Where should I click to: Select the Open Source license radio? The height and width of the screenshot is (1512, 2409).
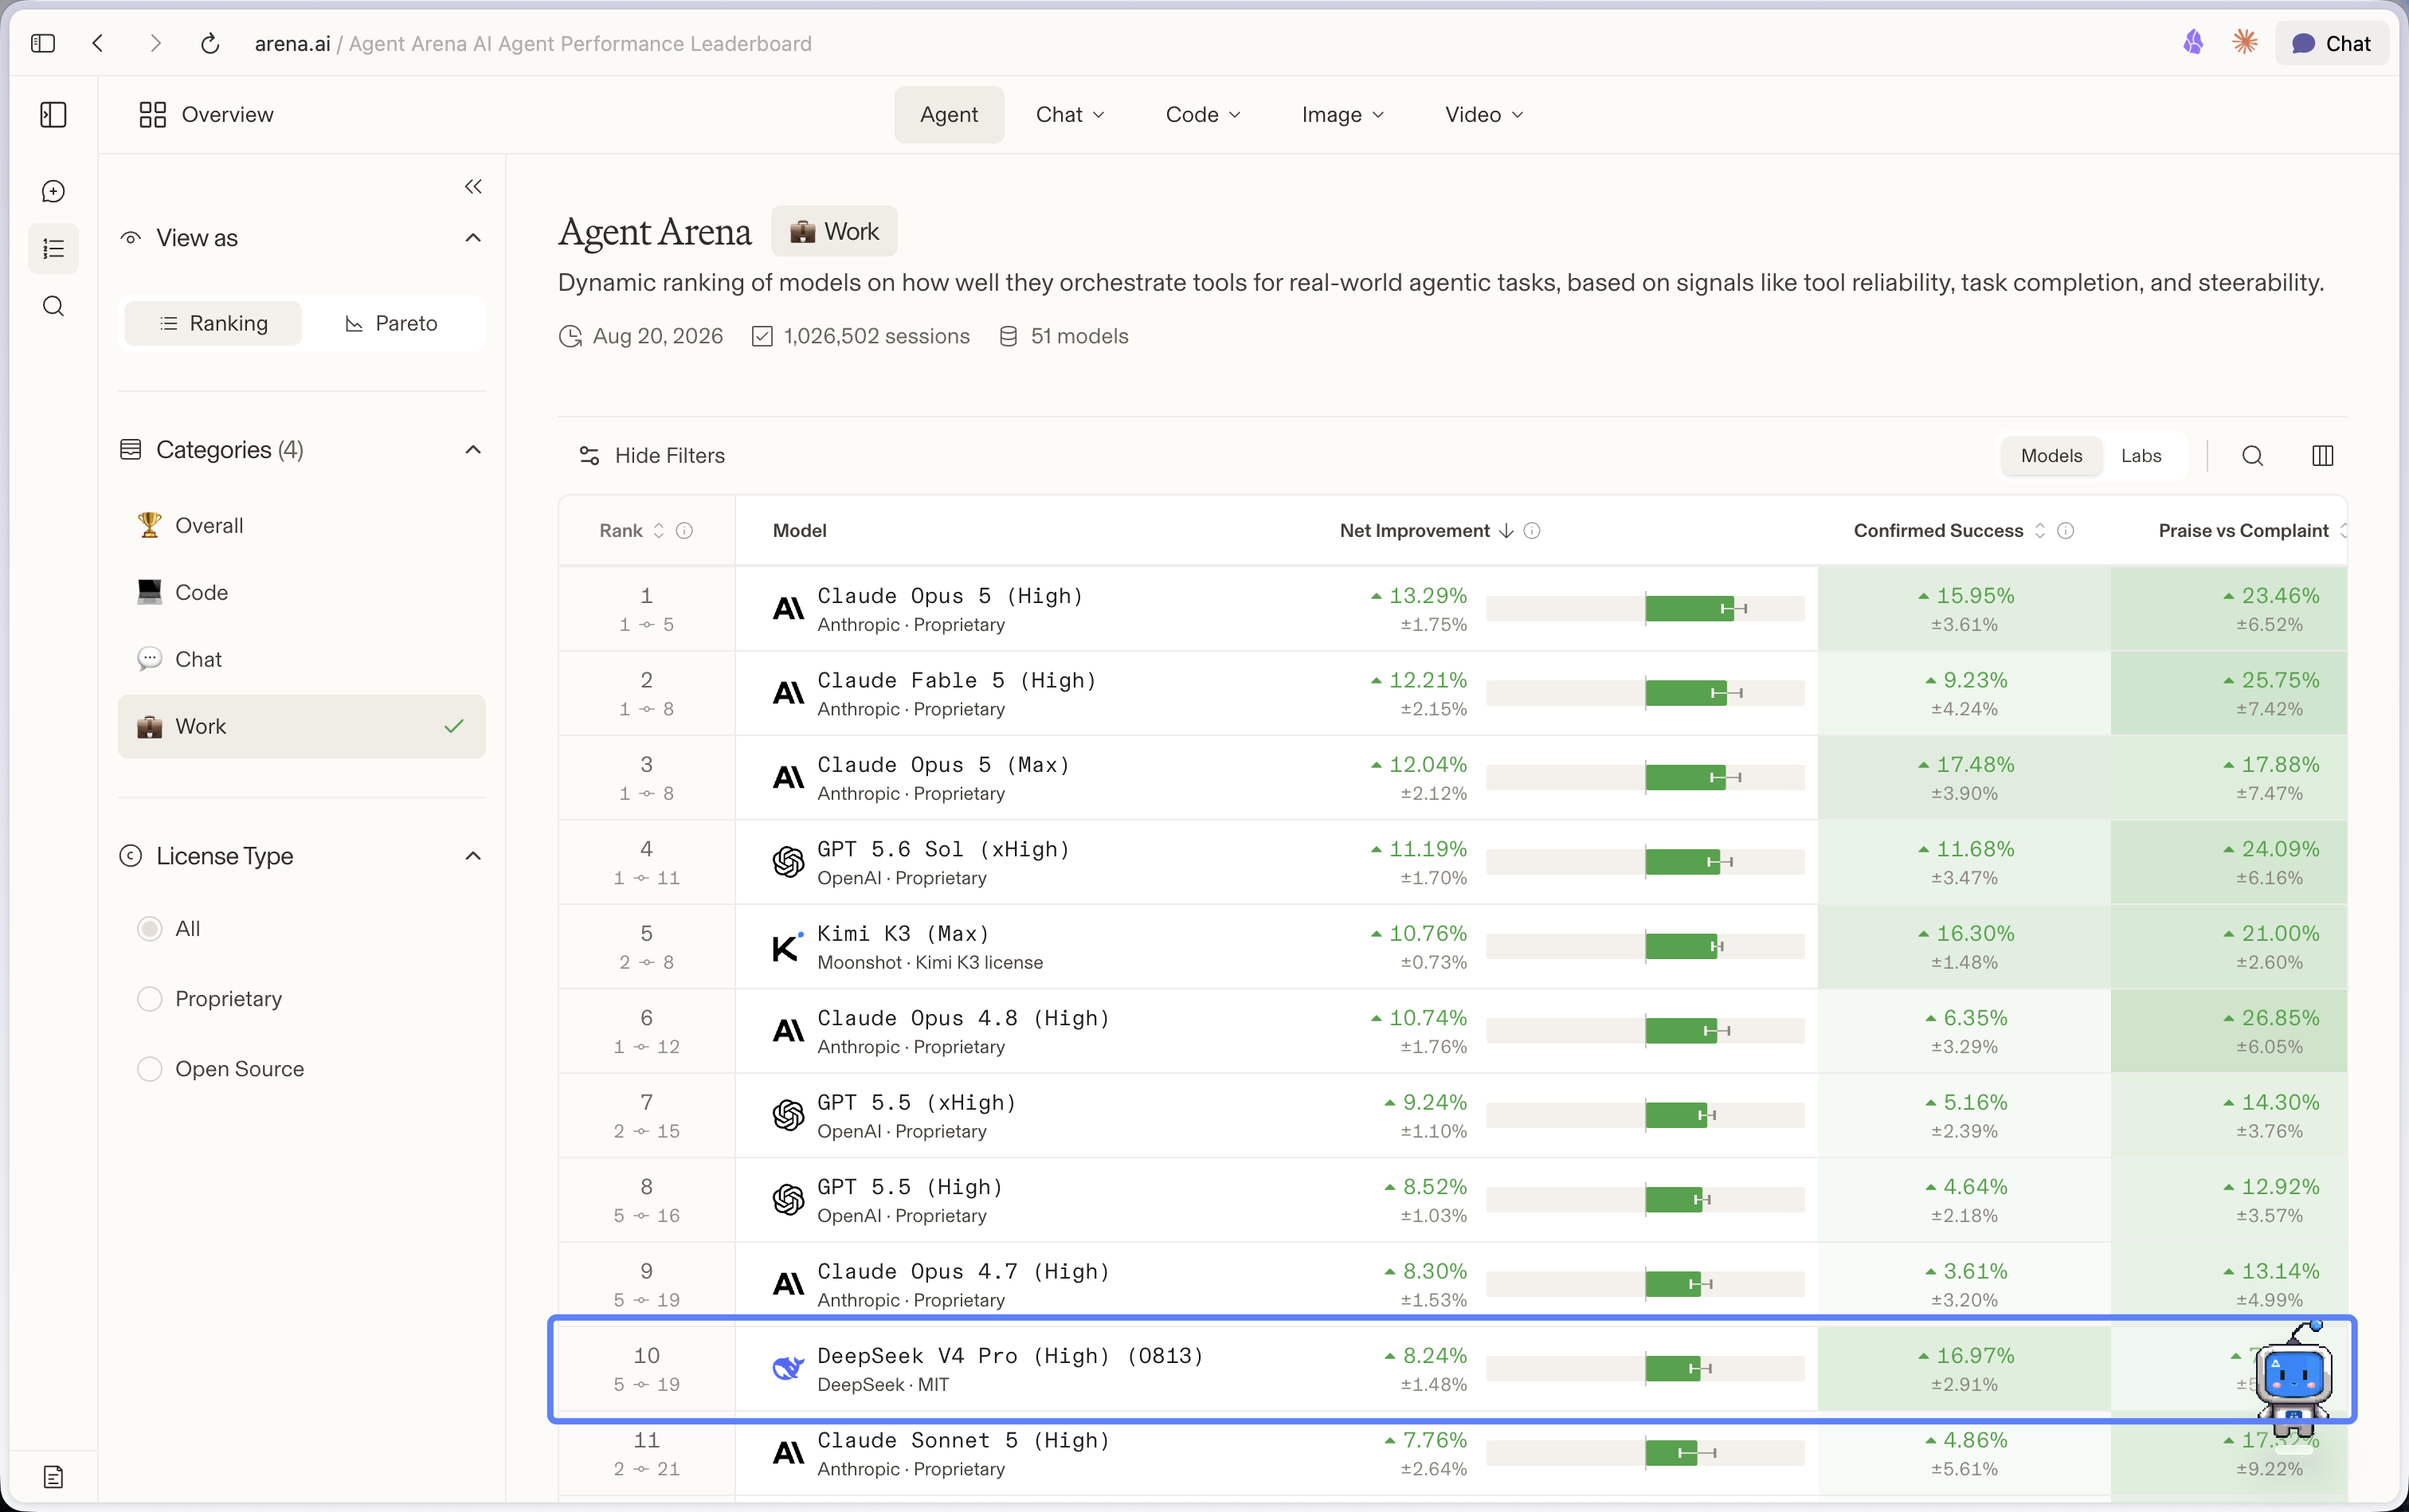[x=149, y=1069]
